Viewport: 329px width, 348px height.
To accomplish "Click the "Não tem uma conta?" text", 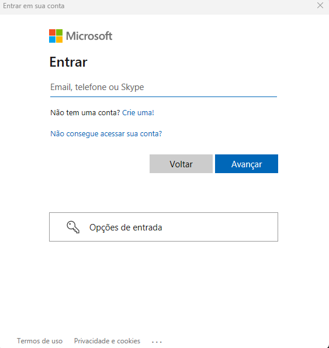I will click(x=85, y=112).
